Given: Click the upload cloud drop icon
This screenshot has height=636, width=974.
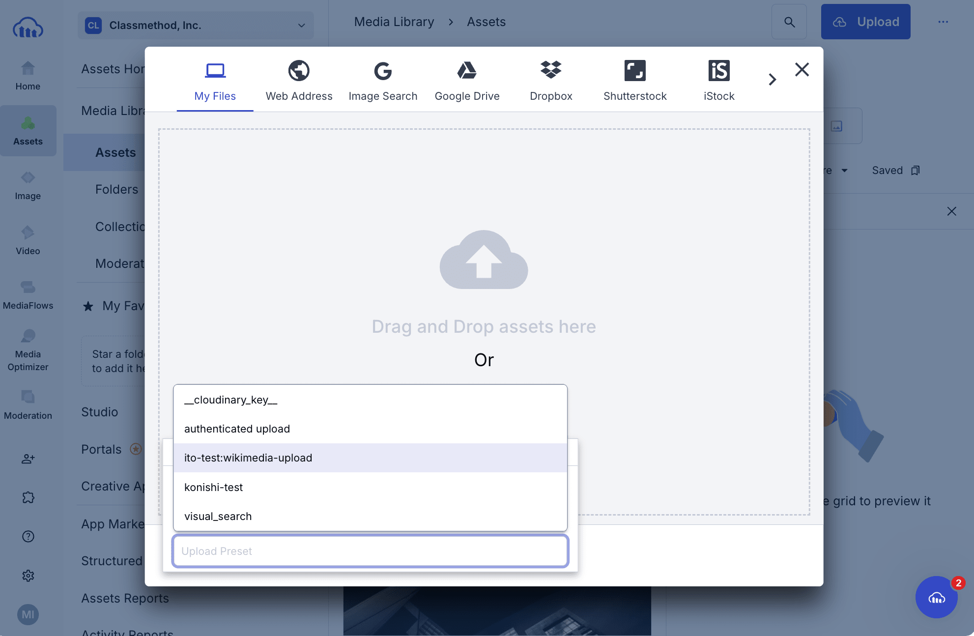Looking at the screenshot, I should (x=484, y=260).
